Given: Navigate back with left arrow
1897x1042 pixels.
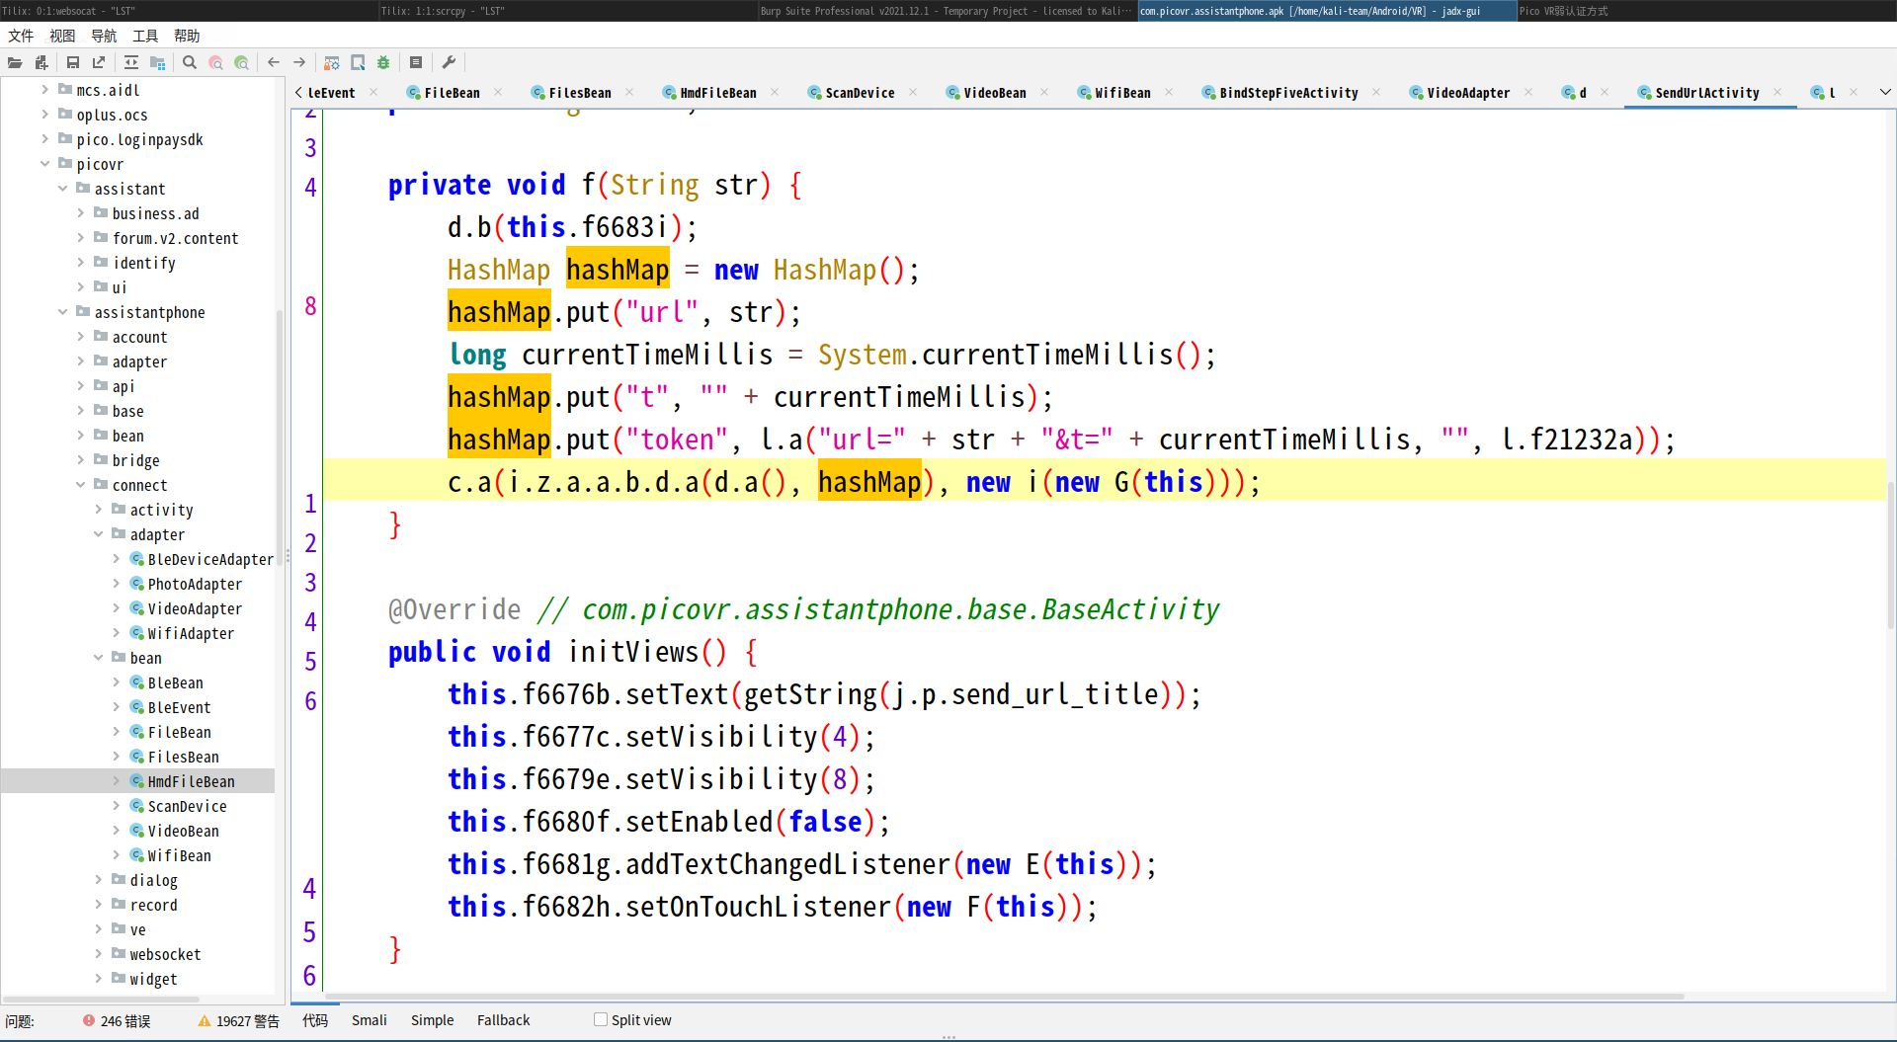Looking at the screenshot, I should pyautogui.click(x=274, y=62).
